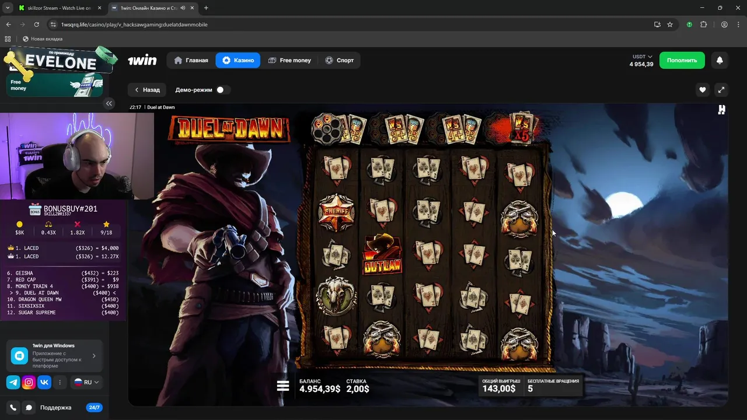Viewport: 747px width, 420px height.
Task: Show more social links (three dots)
Action: click(60, 383)
